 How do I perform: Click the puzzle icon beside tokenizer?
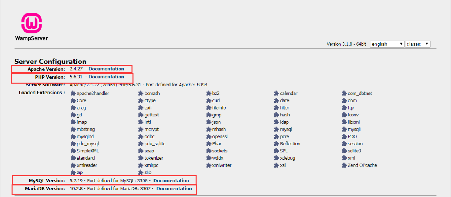(141, 158)
